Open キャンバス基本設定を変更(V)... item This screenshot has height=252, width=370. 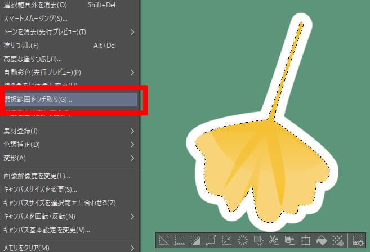pos(70,230)
